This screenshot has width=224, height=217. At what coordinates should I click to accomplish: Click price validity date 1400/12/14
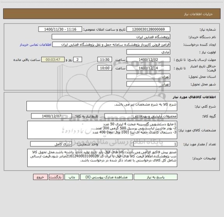coord(148,68)
